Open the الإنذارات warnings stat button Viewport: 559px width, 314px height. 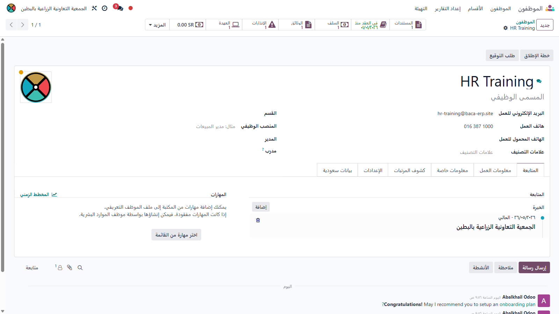coord(260,25)
